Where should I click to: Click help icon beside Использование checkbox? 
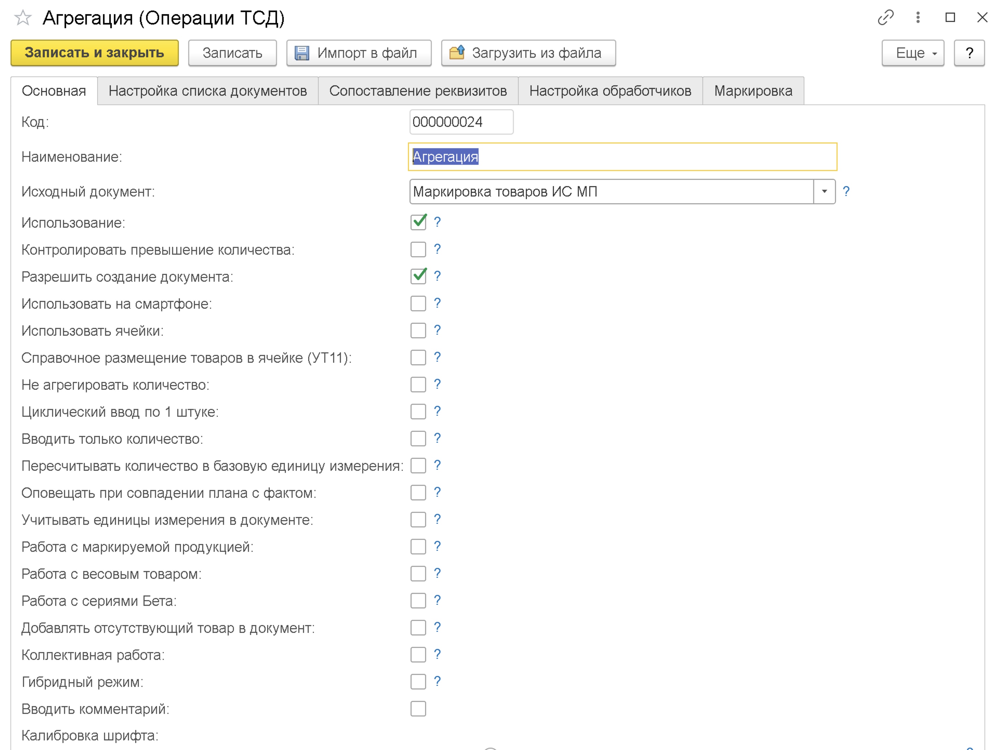pyautogui.click(x=437, y=222)
